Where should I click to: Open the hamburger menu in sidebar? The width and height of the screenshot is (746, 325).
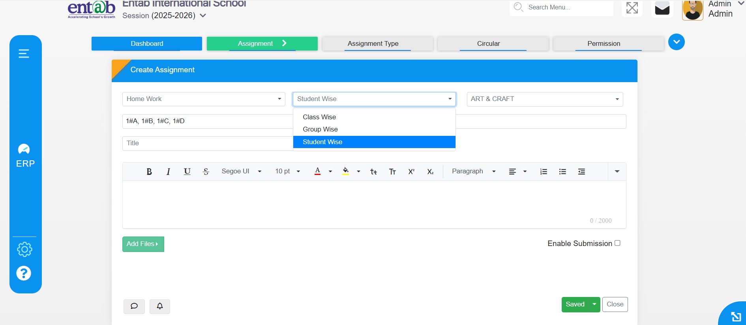coord(24,53)
